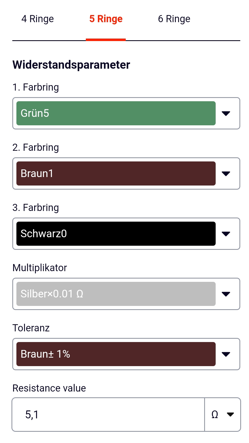The image size is (249, 443).
Task: Click the Toleranz label text
Action: coord(31,328)
